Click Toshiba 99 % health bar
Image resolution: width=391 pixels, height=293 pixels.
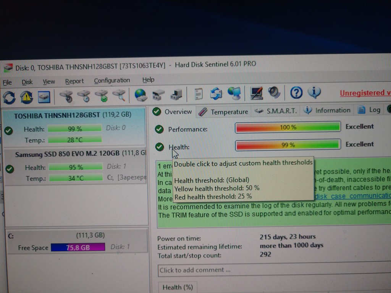pos(74,129)
